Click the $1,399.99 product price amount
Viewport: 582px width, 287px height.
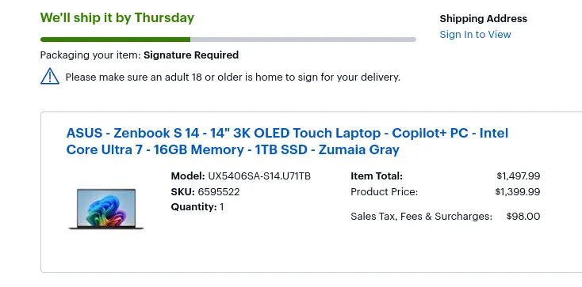[x=518, y=192]
